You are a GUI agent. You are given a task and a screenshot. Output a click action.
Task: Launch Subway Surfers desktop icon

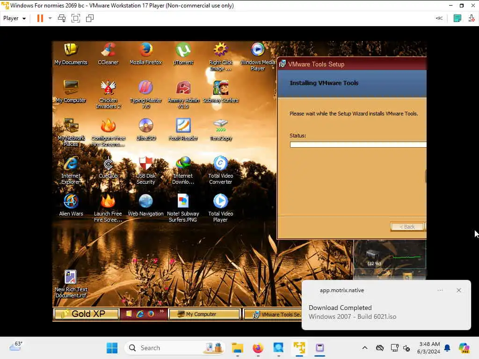(x=221, y=92)
